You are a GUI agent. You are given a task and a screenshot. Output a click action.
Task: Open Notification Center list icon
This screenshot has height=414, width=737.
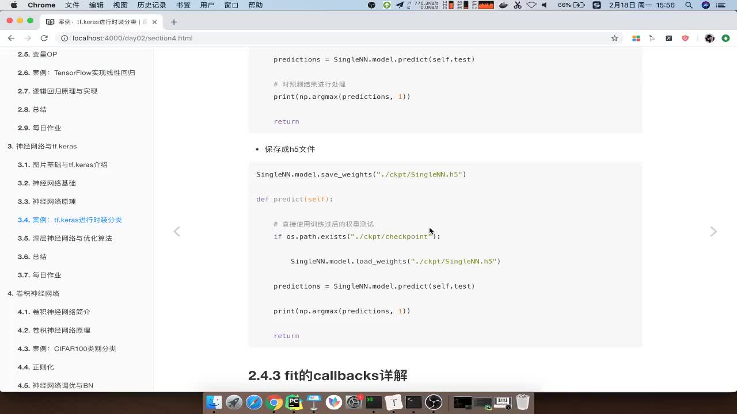(x=721, y=5)
